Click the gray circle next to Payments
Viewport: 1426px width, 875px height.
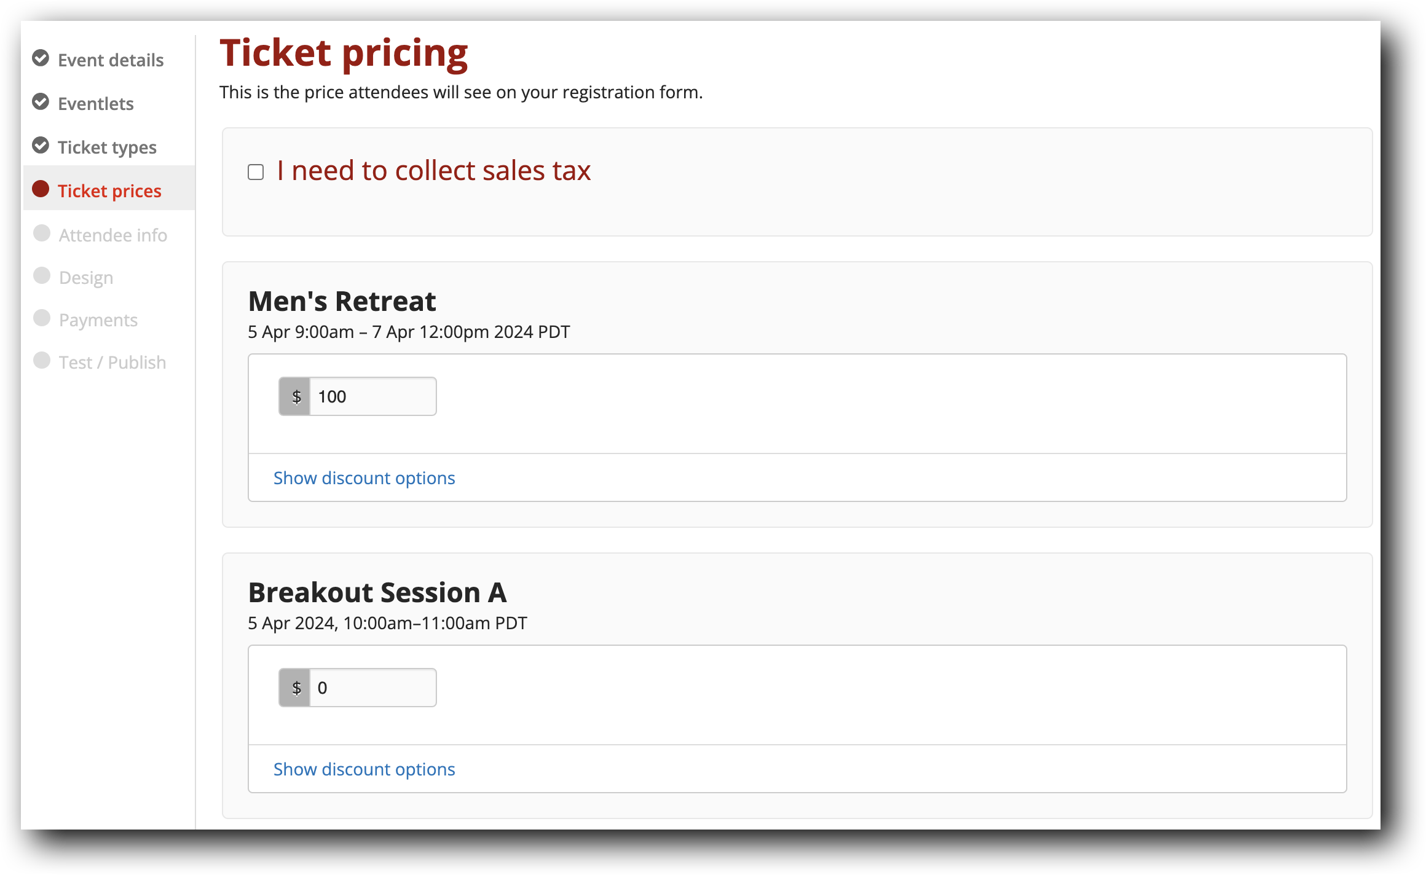[x=41, y=319]
